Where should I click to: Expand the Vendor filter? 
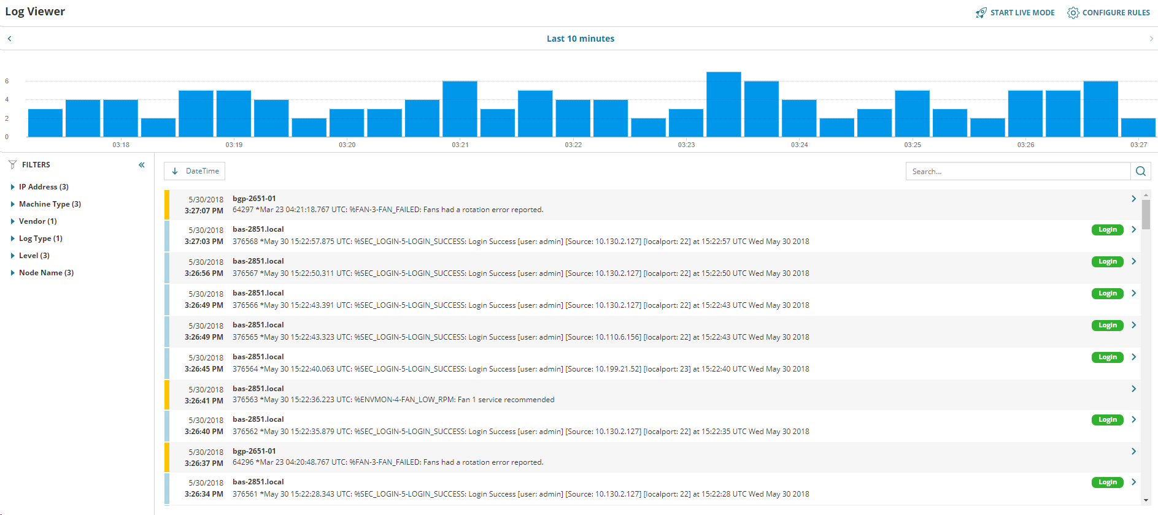[x=34, y=221]
